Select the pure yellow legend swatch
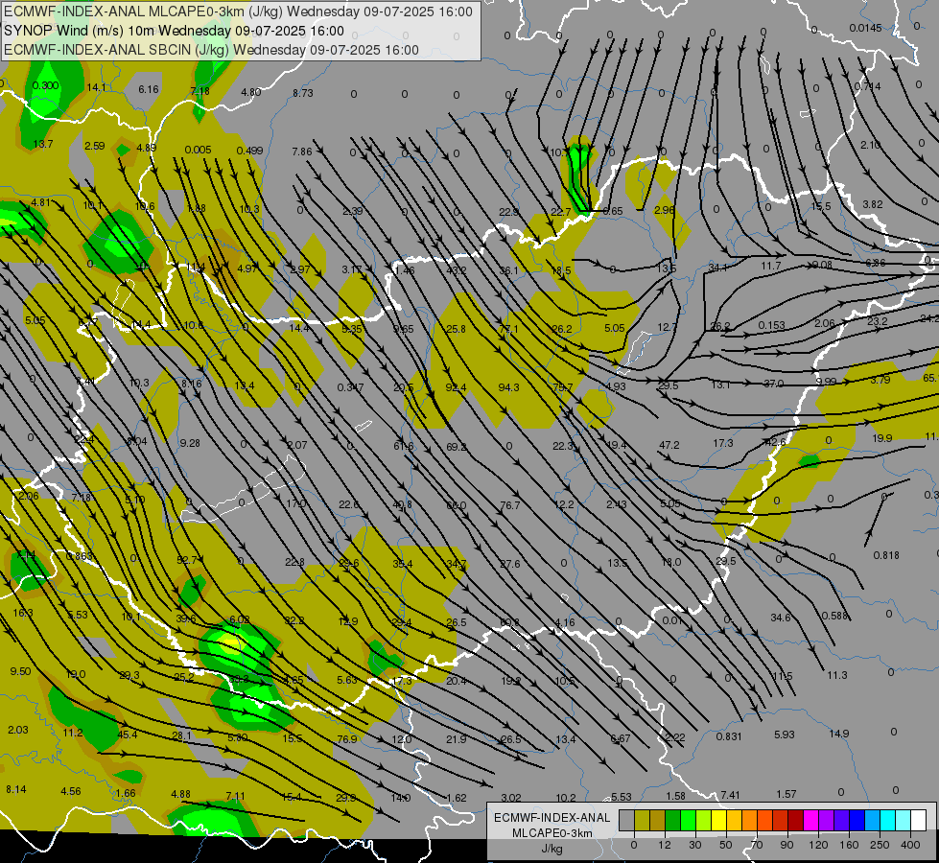Screen dimensions: 939x863 718,820
